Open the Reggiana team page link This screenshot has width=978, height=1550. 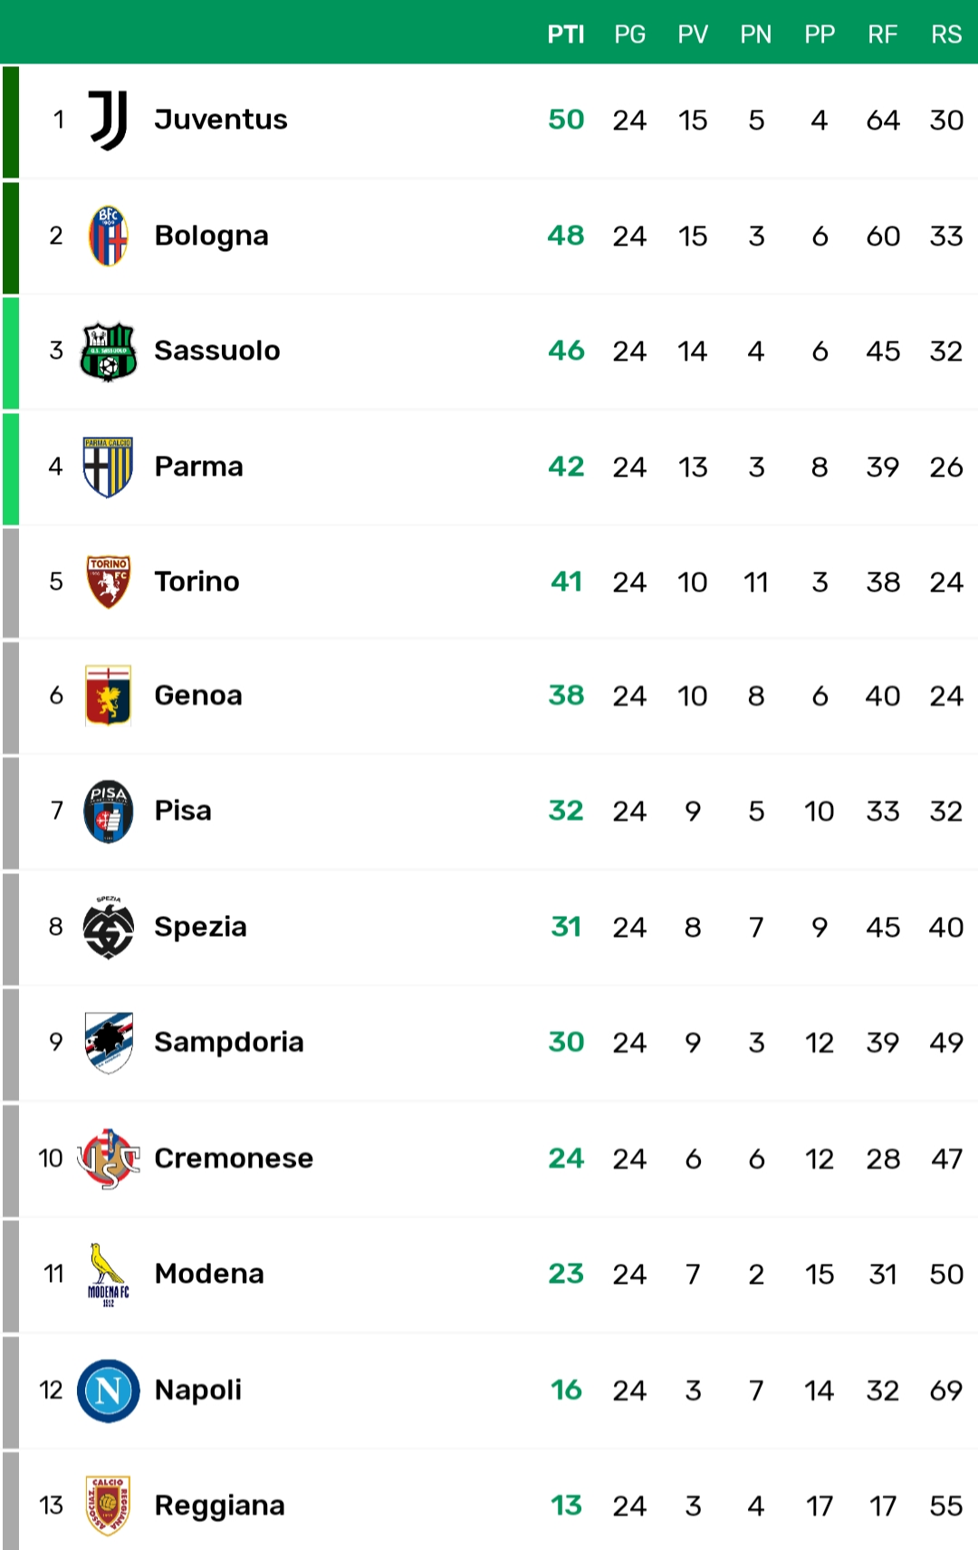(x=219, y=1505)
